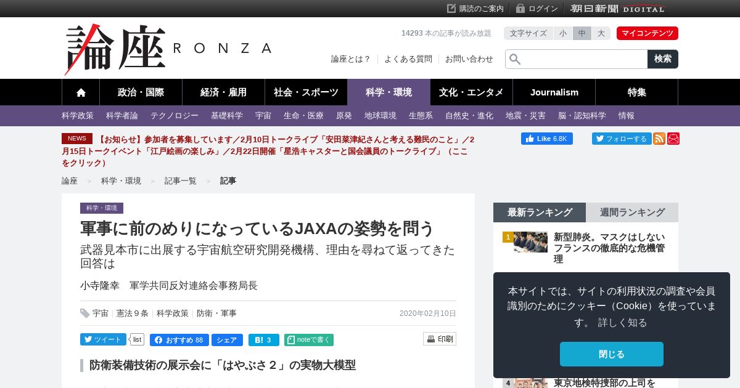Screen dimensions: 740x388
Task: Focus the site search input field
Action: [577, 59]
